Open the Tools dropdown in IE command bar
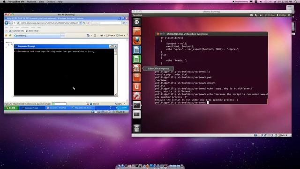The image size is (300, 169). tap(121, 36)
